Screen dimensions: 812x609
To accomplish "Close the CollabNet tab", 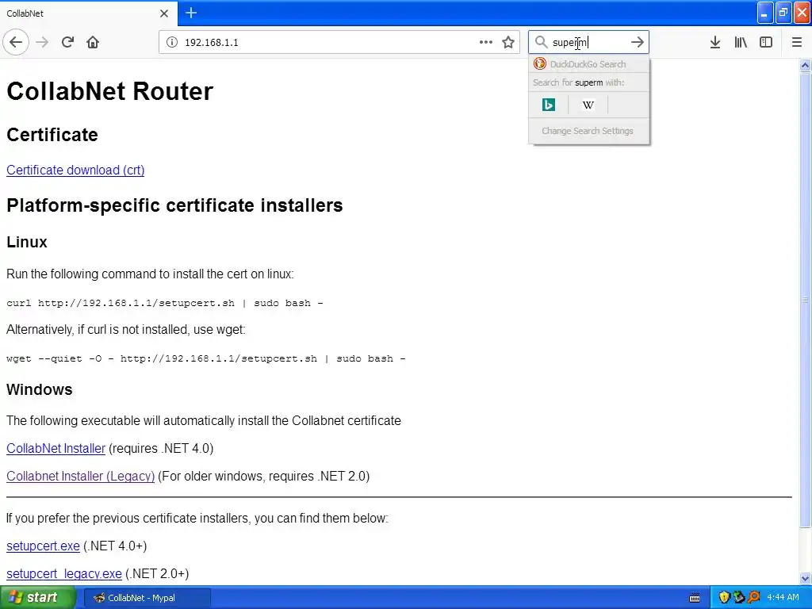I will point(163,13).
